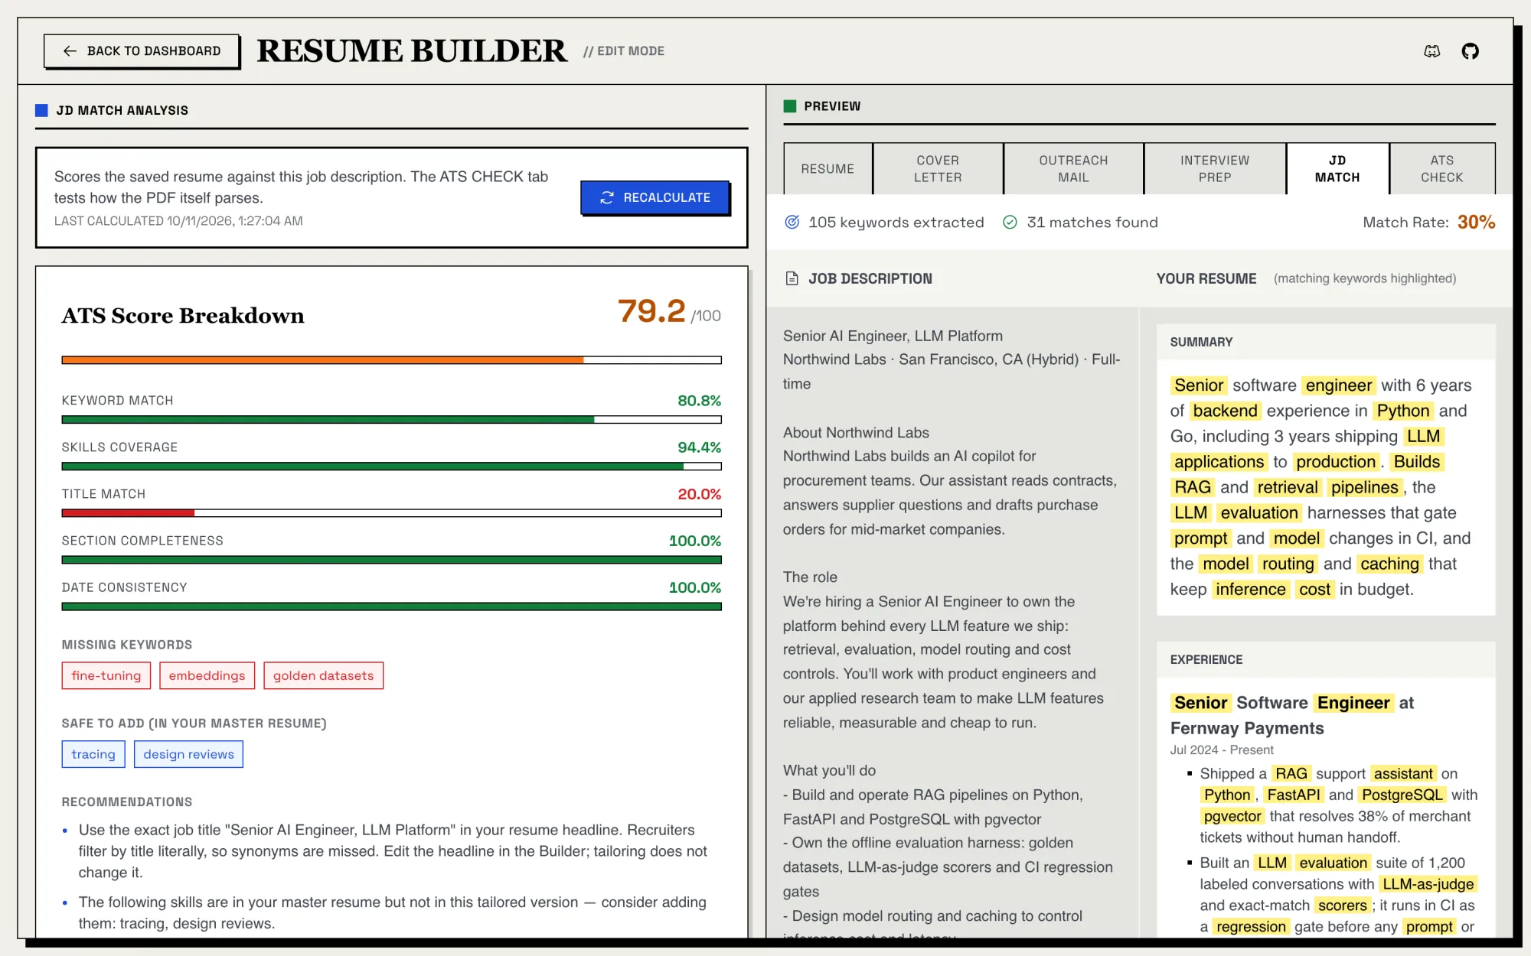The image size is (1531, 956).
Task: Click the Skills Coverage progress bar
Action: pyautogui.click(x=391, y=466)
